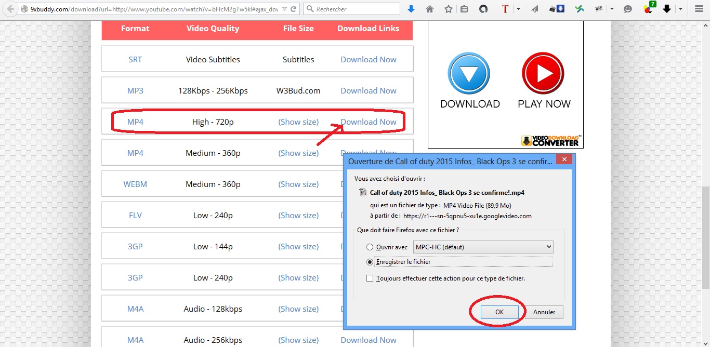
Task: Click the googlevideo.com source URL text
Action: click(x=467, y=216)
